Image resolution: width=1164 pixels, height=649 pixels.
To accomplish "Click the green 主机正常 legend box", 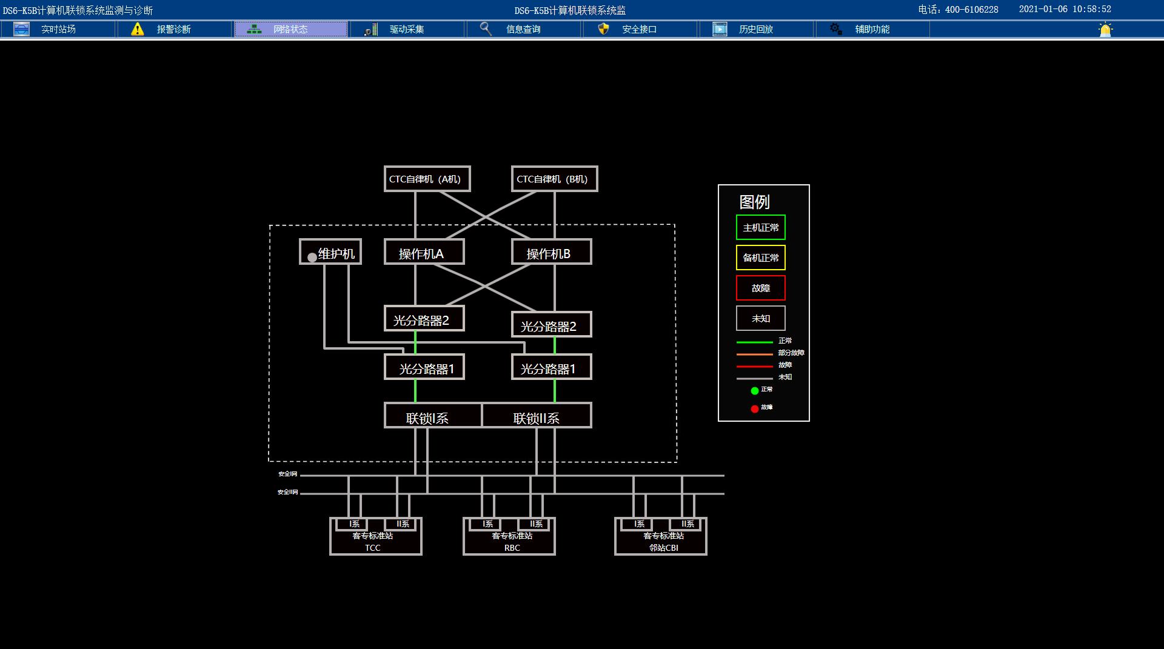I will coord(761,227).
